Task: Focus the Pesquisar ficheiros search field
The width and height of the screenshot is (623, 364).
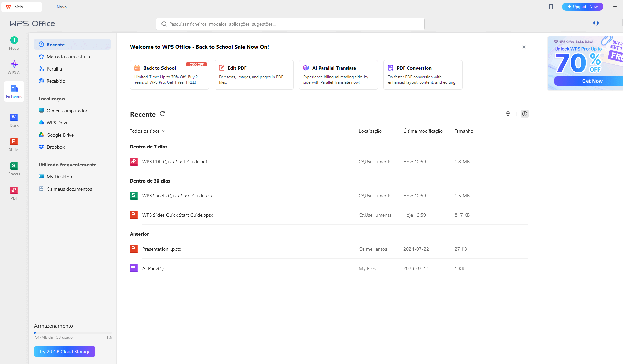Action: pos(290,24)
